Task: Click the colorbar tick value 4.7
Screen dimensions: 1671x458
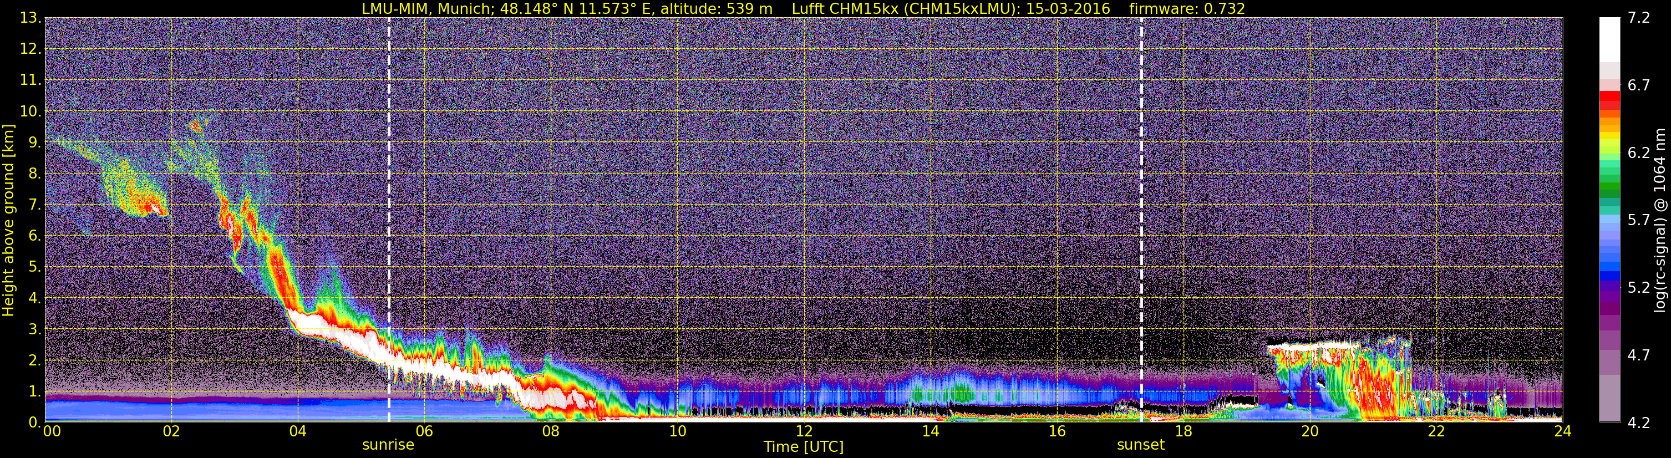Action: pyautogui.click(x=1639, y=355)
